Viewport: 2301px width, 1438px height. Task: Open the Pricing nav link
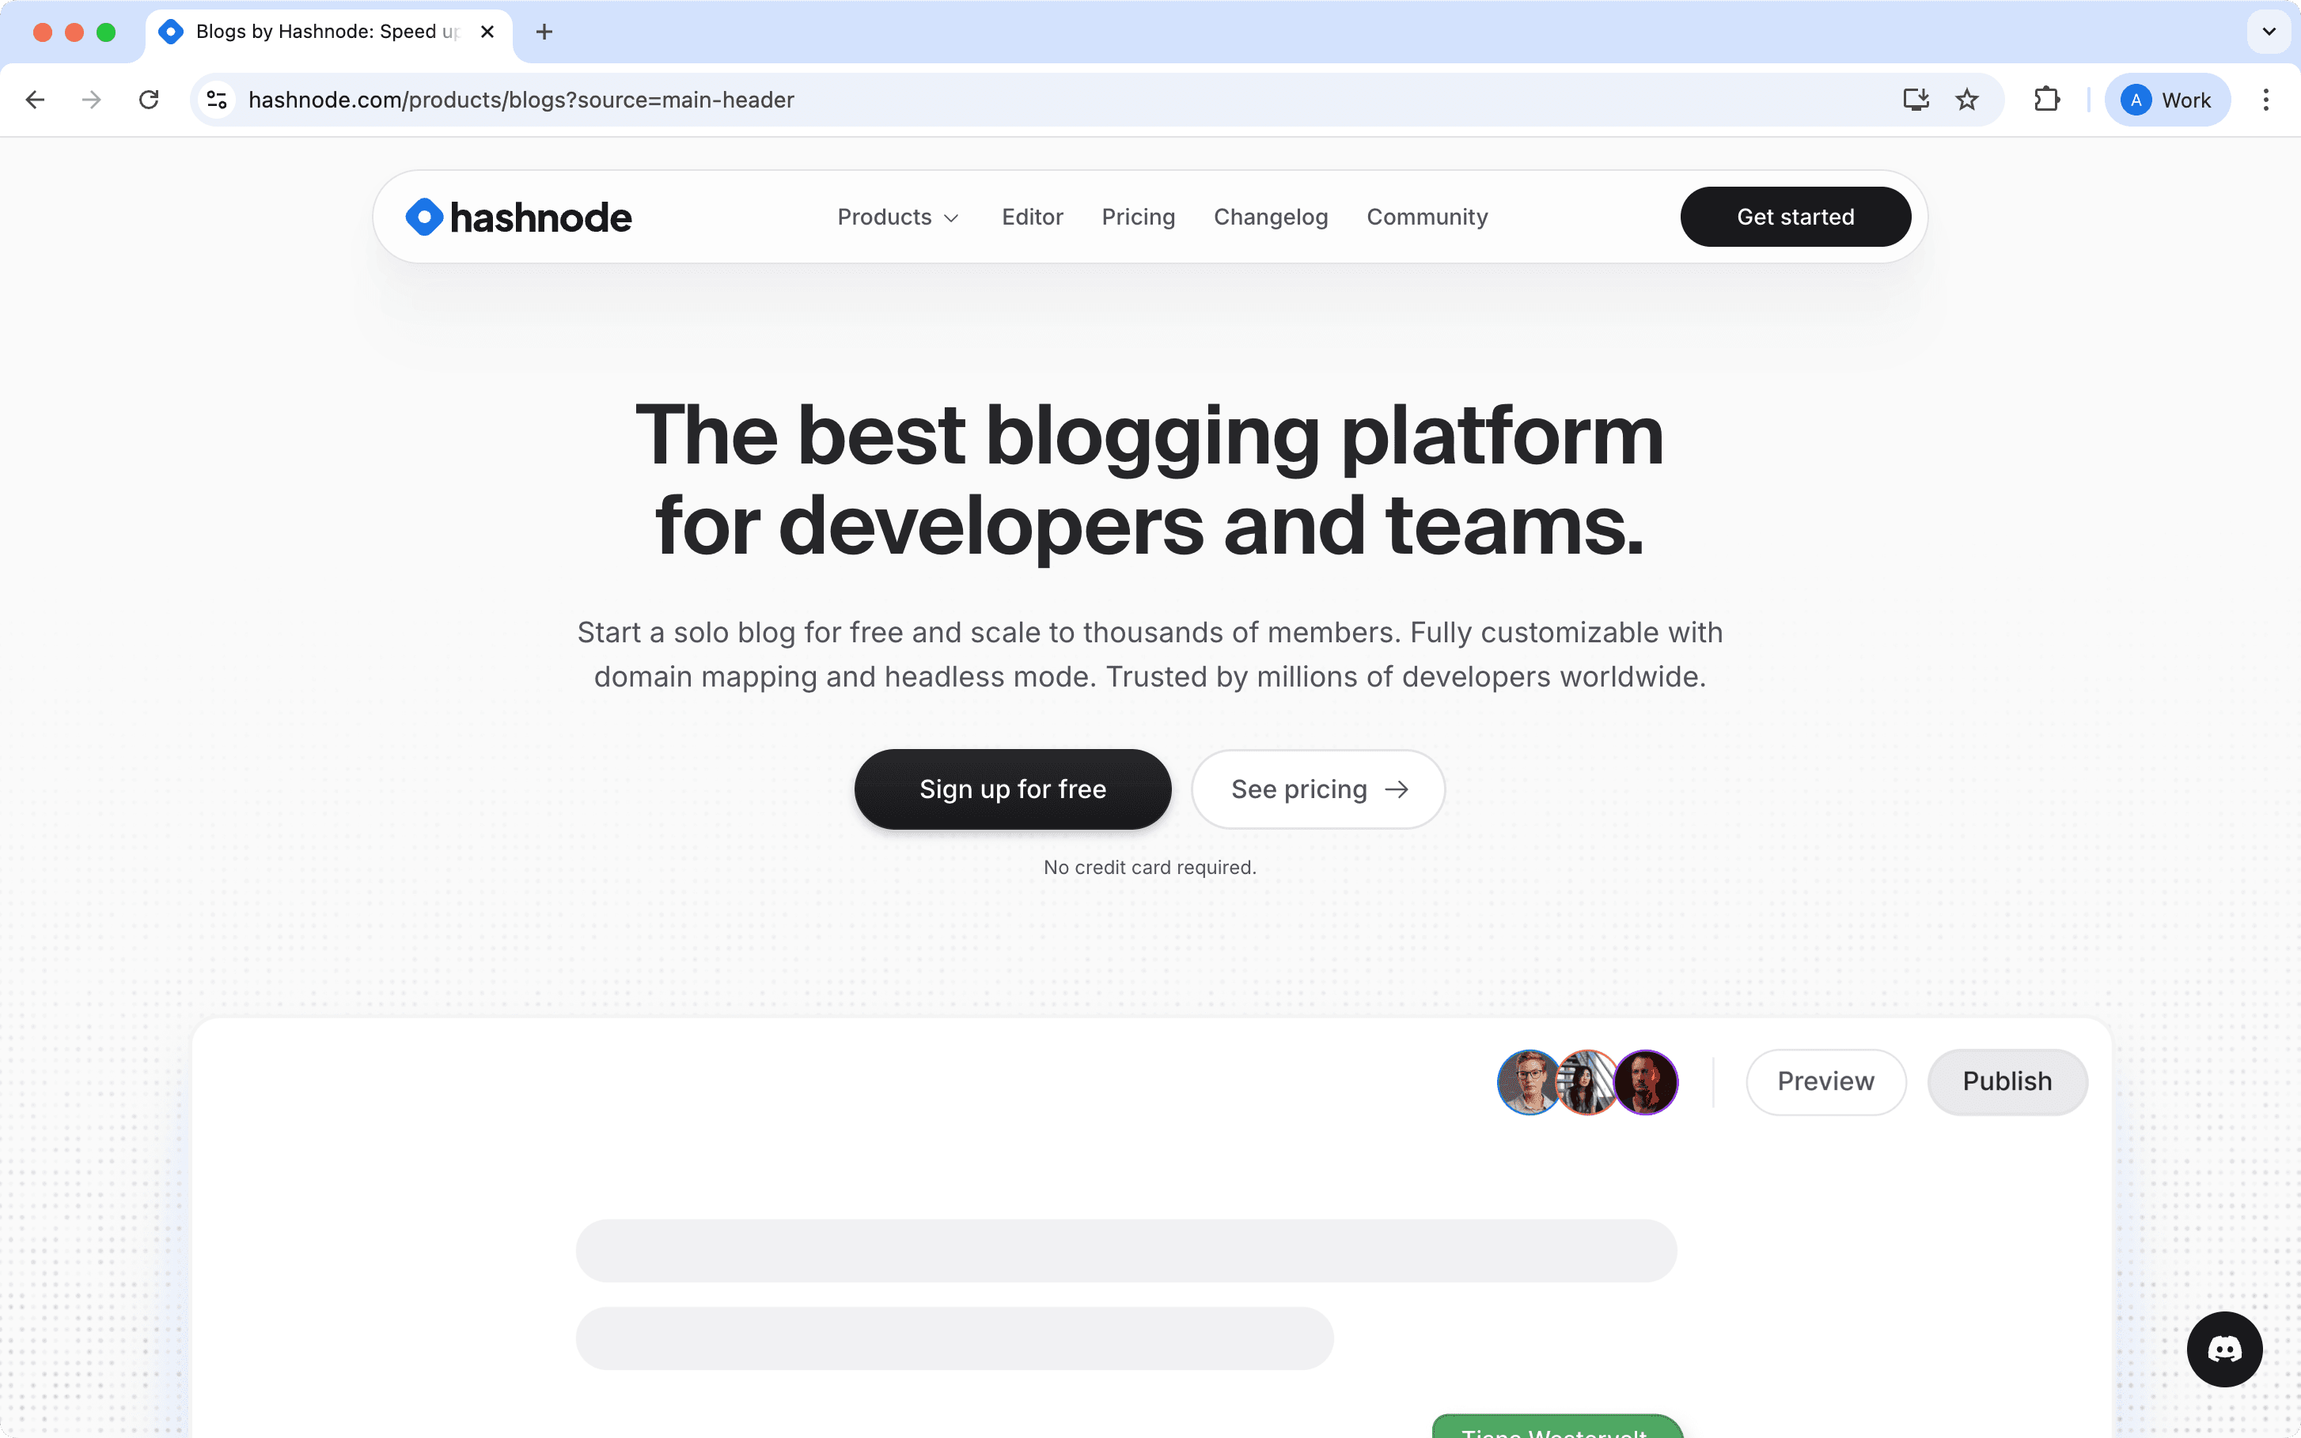coord(1138,217)
